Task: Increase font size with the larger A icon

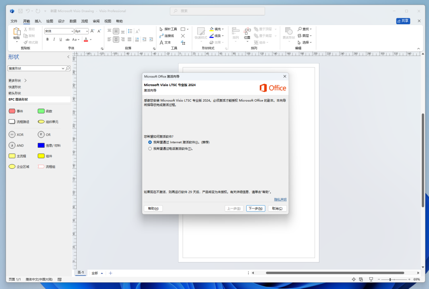Action: coord(93,31)
